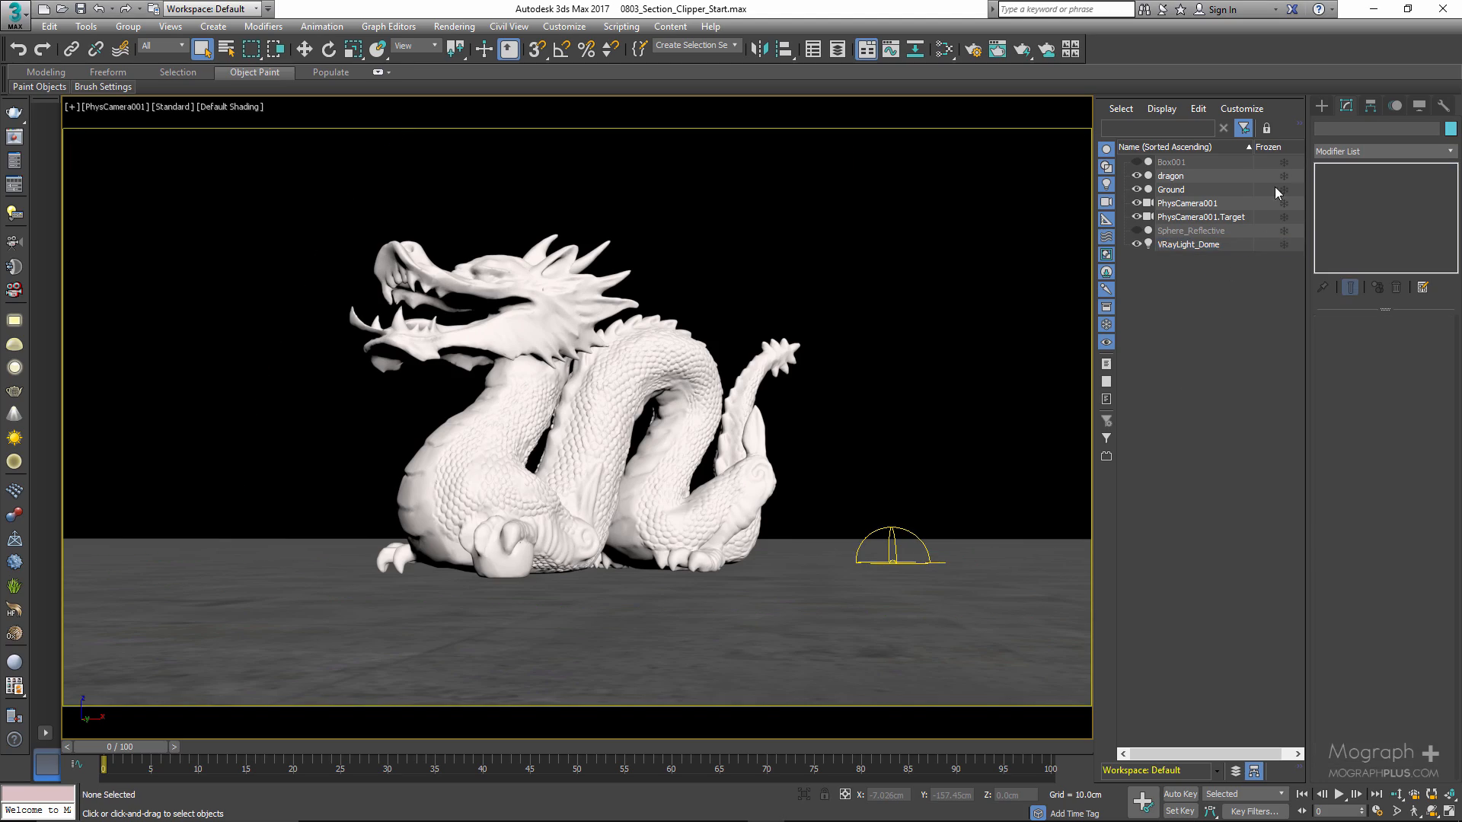
Task: Select the Rotate transform tool
Action: (x=328, y=49)
